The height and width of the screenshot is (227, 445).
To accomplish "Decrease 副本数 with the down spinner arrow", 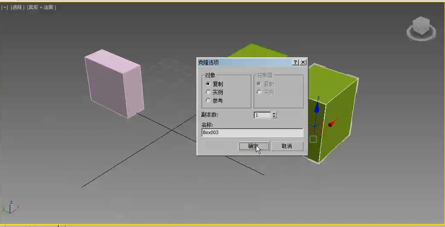I will (x=274, y=116).
